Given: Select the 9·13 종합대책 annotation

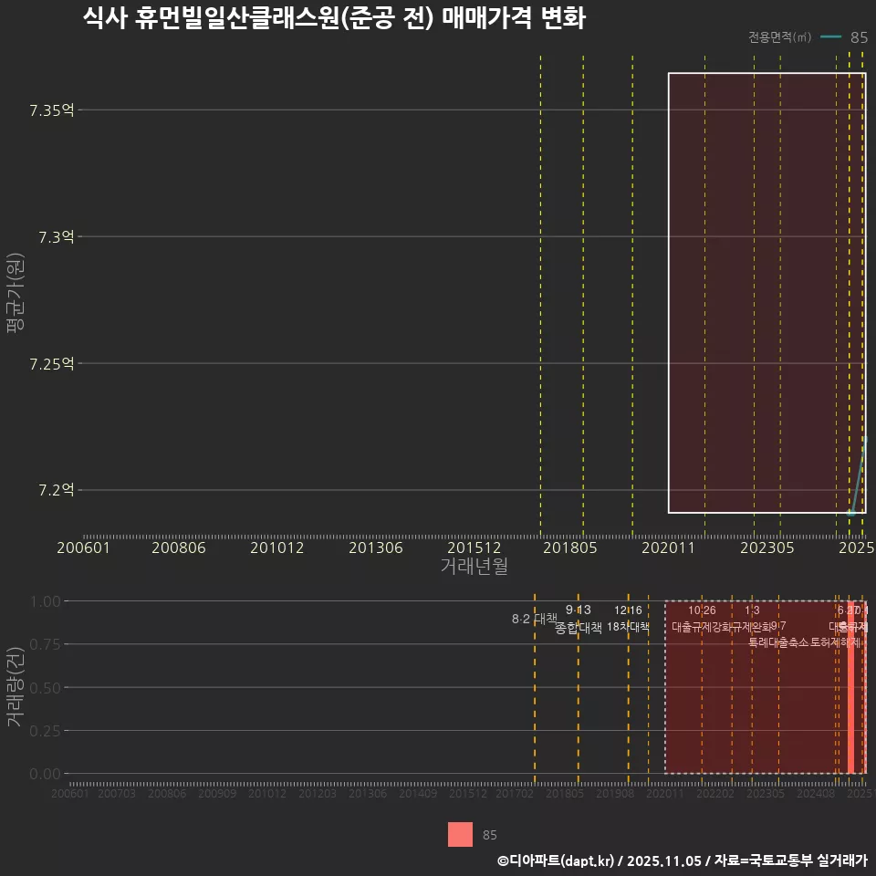Looking at the screenshot, I should tap(579, 627).
